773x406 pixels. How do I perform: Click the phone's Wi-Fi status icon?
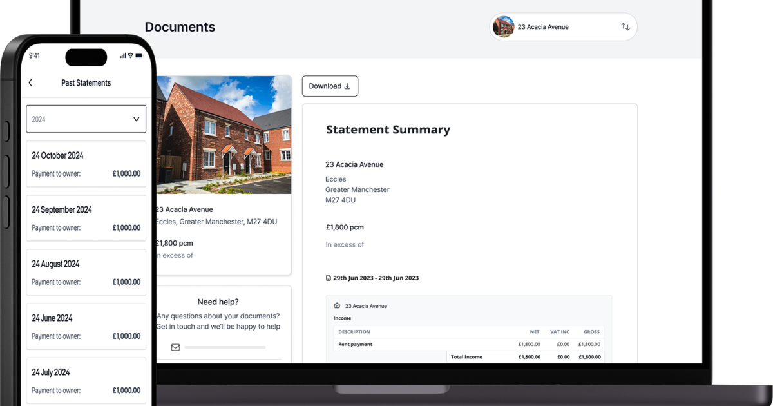point(130,55)
